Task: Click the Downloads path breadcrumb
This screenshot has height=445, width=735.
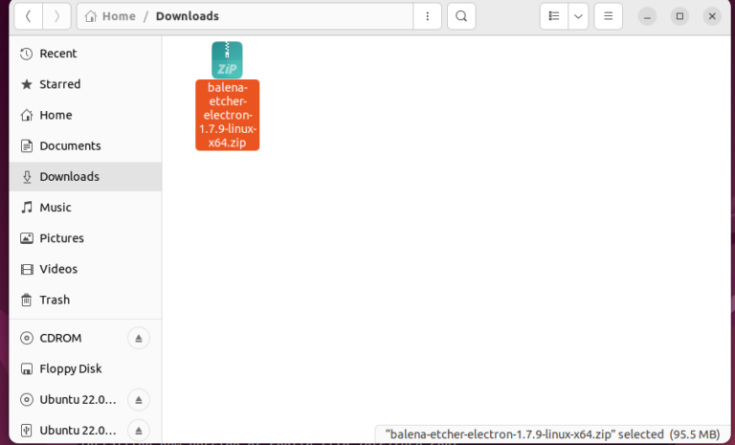Action: coord(187,16)
